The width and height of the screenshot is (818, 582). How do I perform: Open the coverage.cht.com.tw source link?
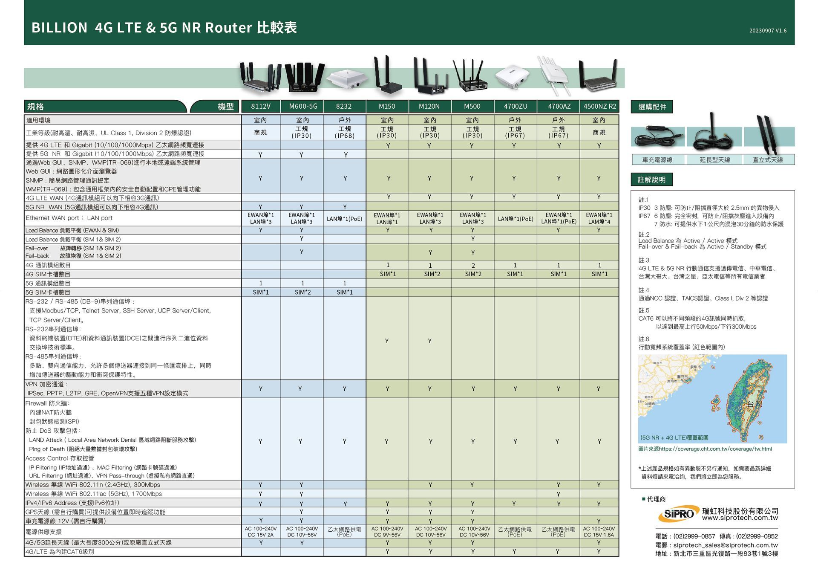(x=715, y=449)
